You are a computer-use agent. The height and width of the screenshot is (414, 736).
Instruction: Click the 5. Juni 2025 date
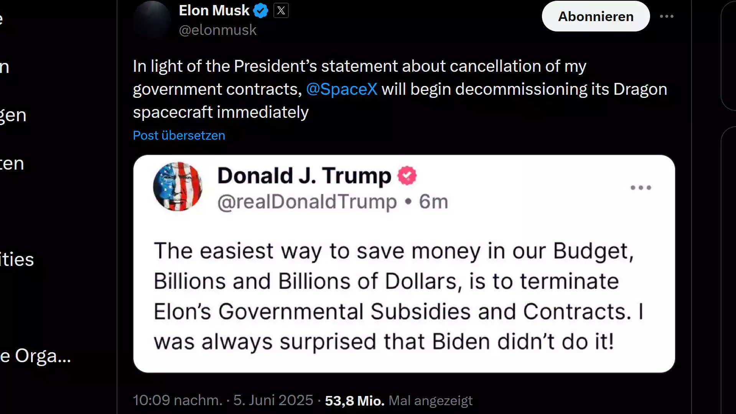coord(273,400)
